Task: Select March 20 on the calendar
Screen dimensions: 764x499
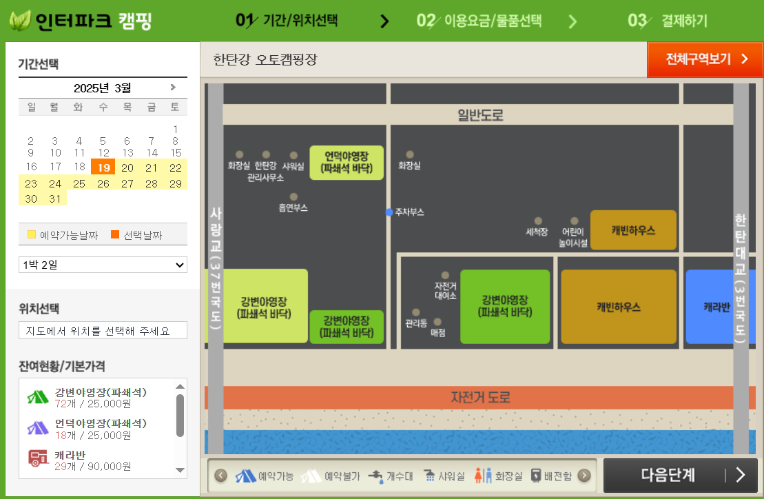Action: (x=127, y=167)
